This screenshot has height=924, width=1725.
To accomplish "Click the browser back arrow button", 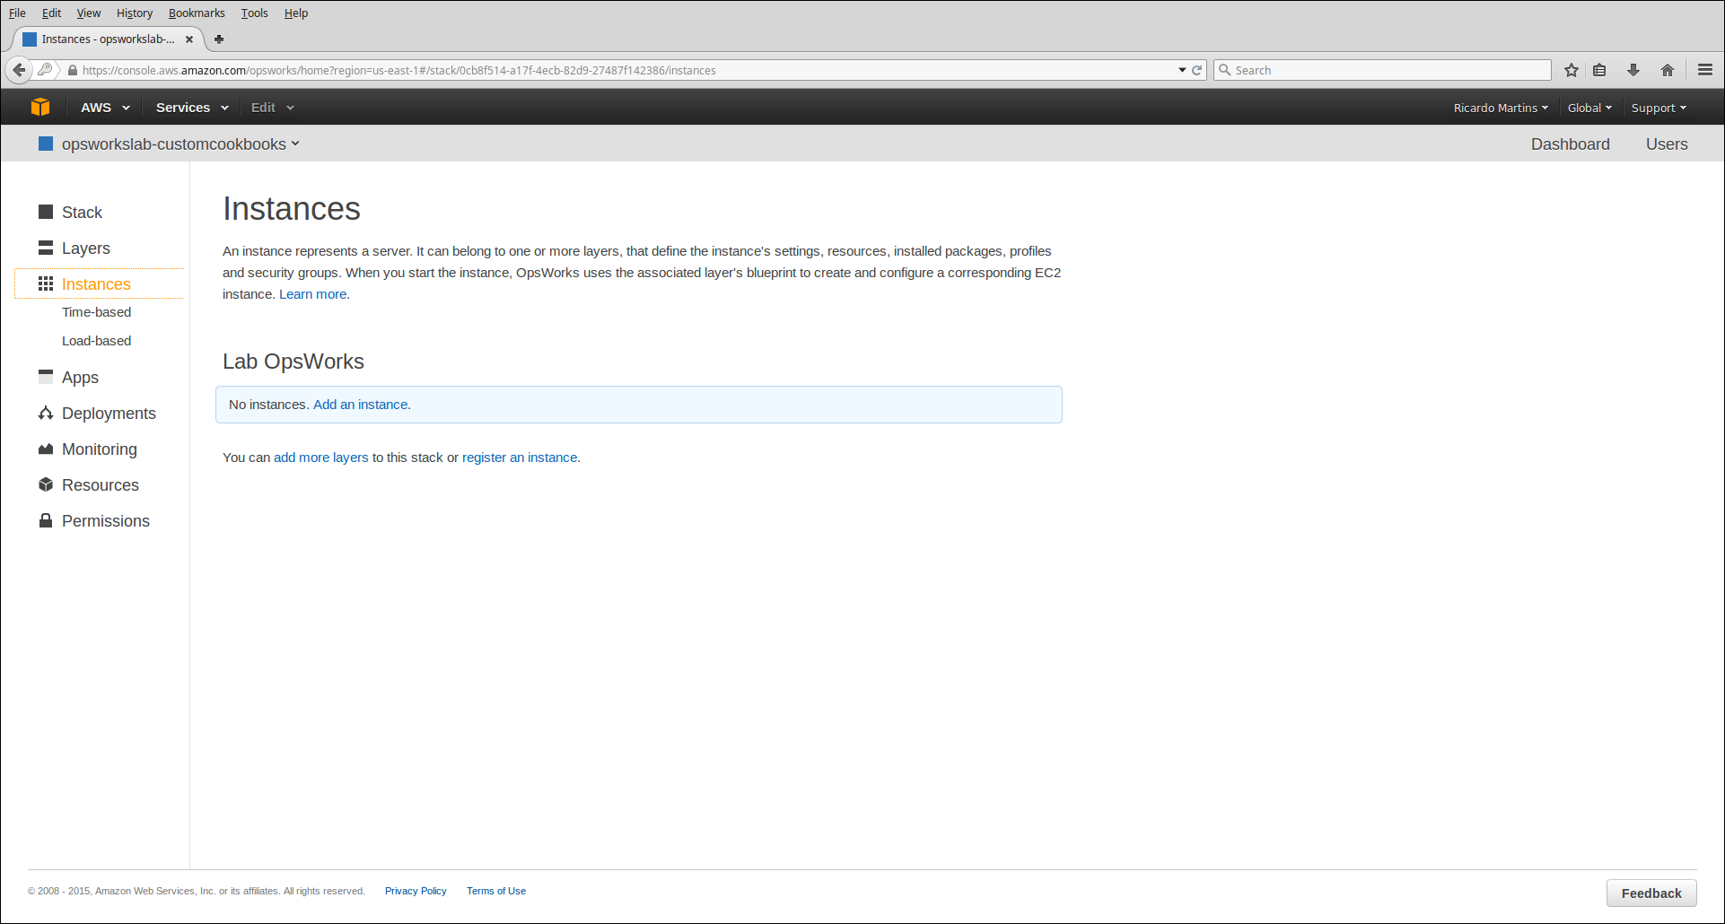I will coord(19,70).
